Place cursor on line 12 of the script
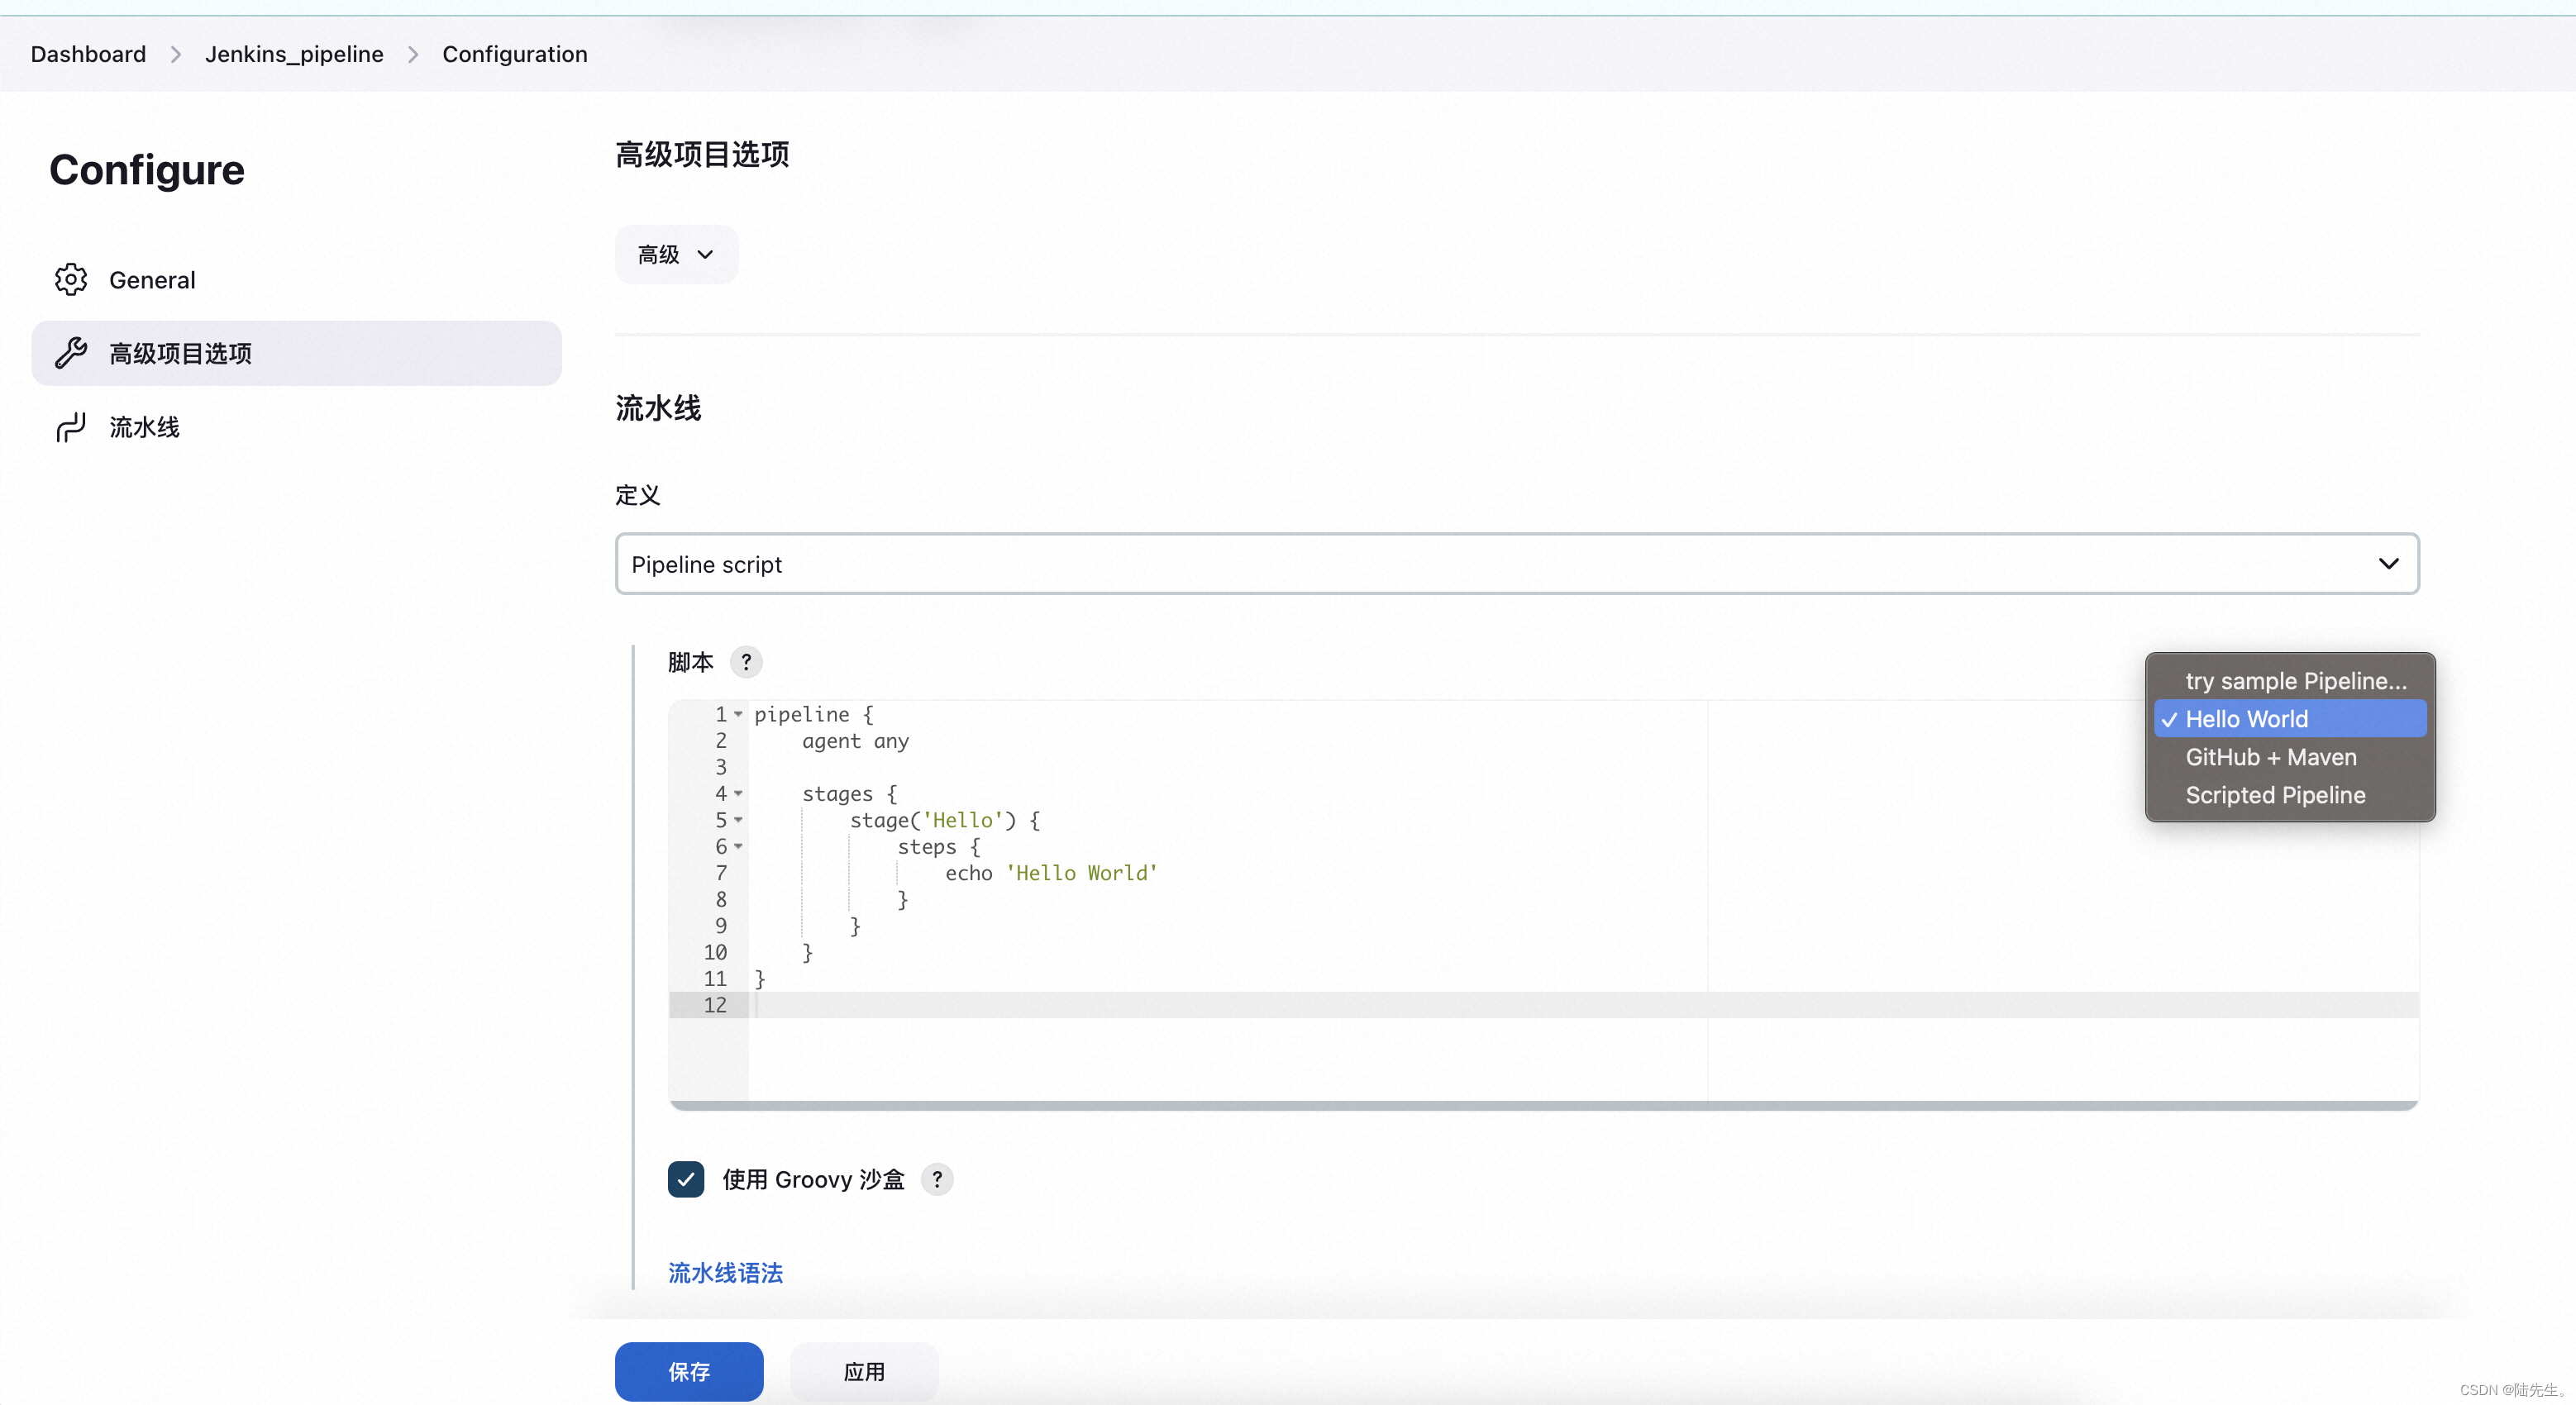Screen dimensions: 2576x1405 (900, 1005)
